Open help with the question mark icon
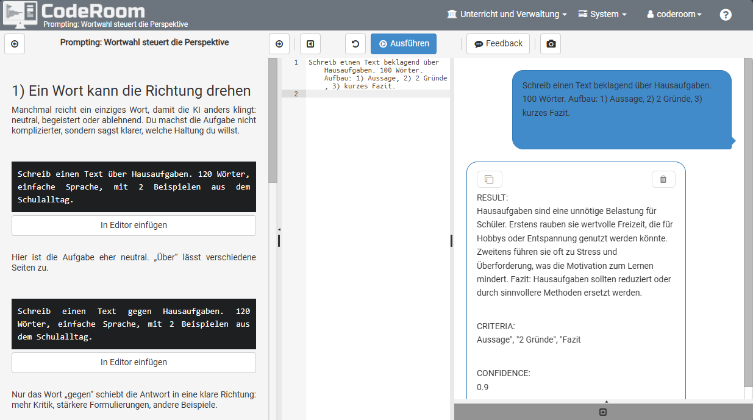The height and width of the screenshot is (420, 753). click(725, 14)
